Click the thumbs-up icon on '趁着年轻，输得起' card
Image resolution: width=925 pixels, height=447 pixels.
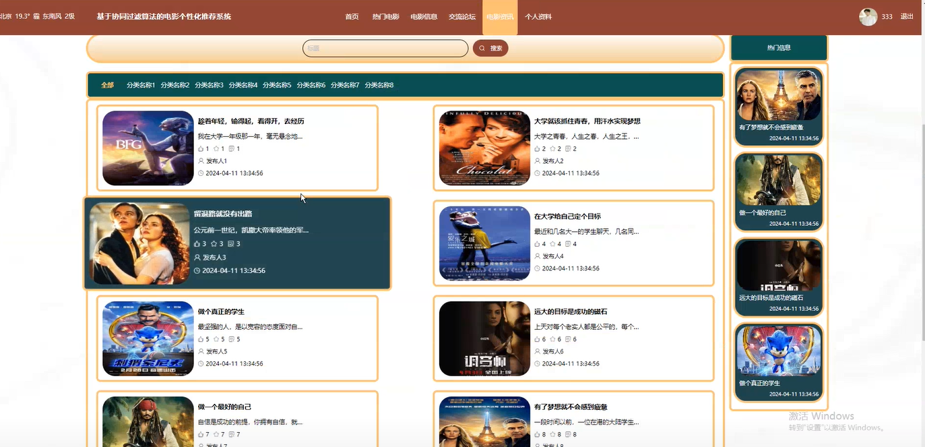(201, 149)
